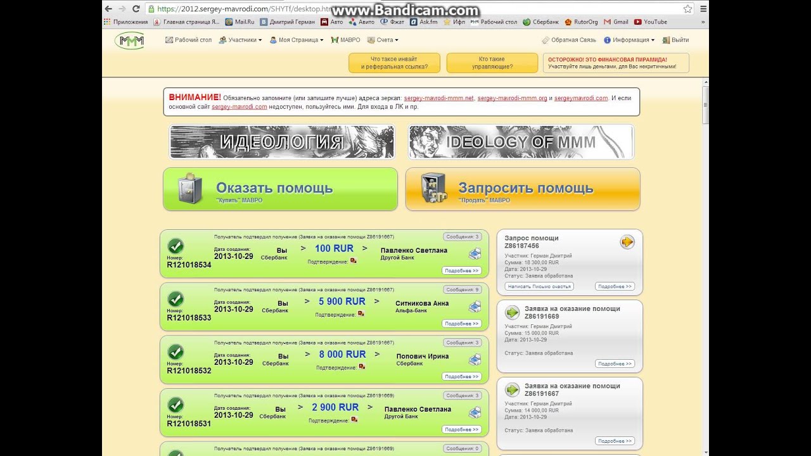
Task: Click Написать Письмо счастья button
Action: (x=539, y=286)
